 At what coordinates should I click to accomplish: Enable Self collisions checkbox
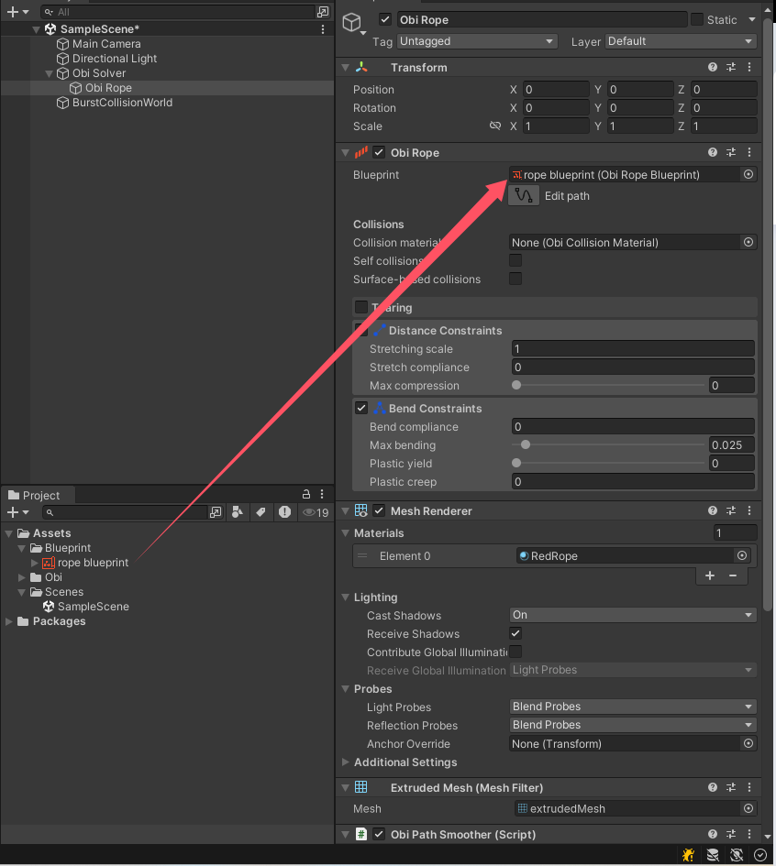(515, 261)
